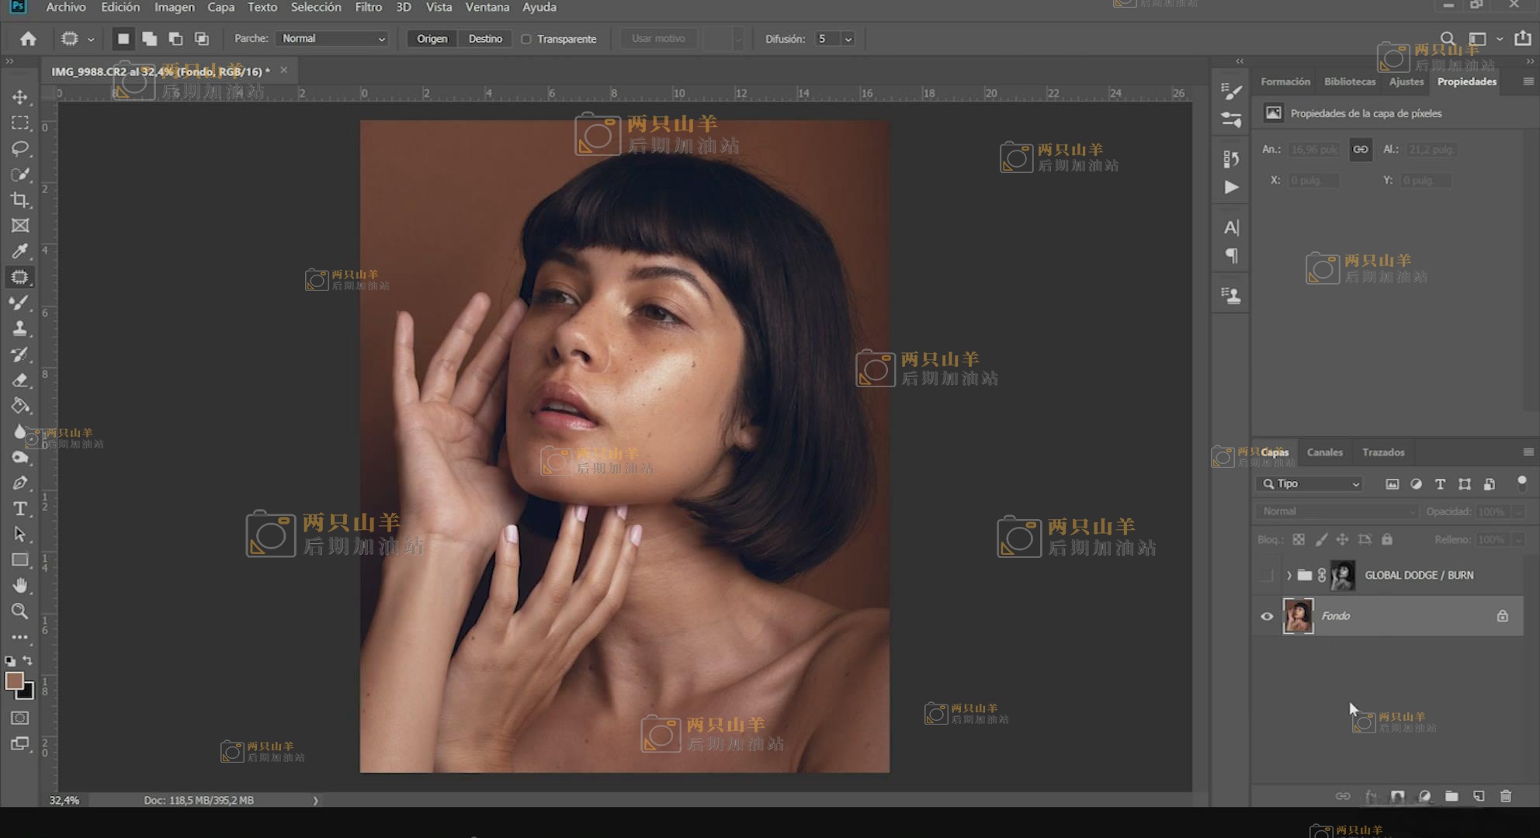Select the Lasso tool
Viewport: 1540px width, 838px height.
pyautogui.click(x=20, y=148)
